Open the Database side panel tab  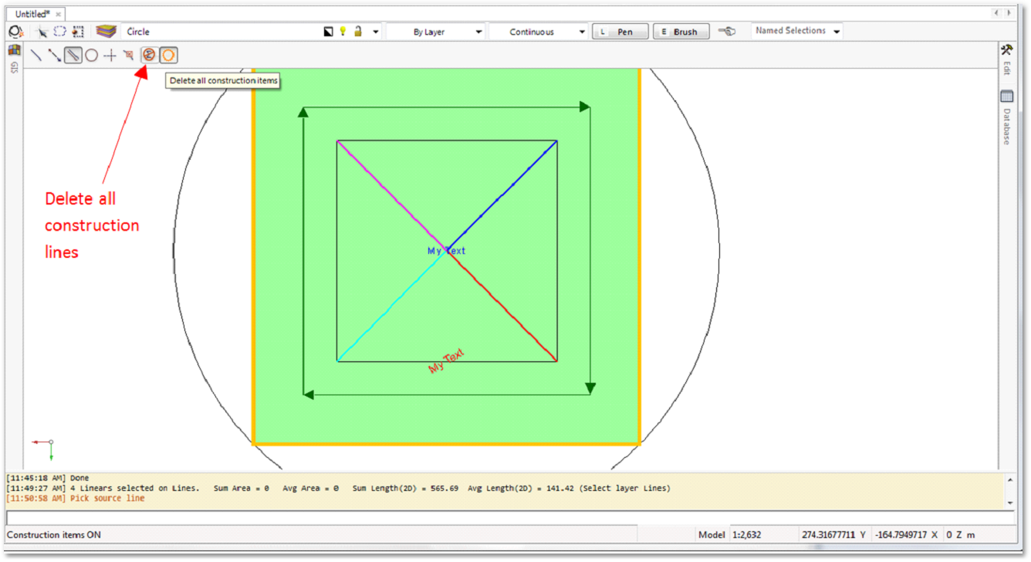point(1006,117)
